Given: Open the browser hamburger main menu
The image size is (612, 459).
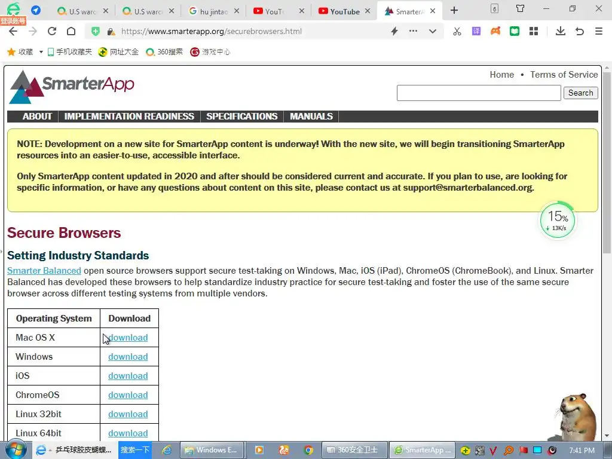Looking at the screenshot, I should 599,31.
